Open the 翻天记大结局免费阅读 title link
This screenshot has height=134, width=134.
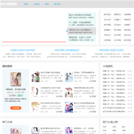click(84, 103)
